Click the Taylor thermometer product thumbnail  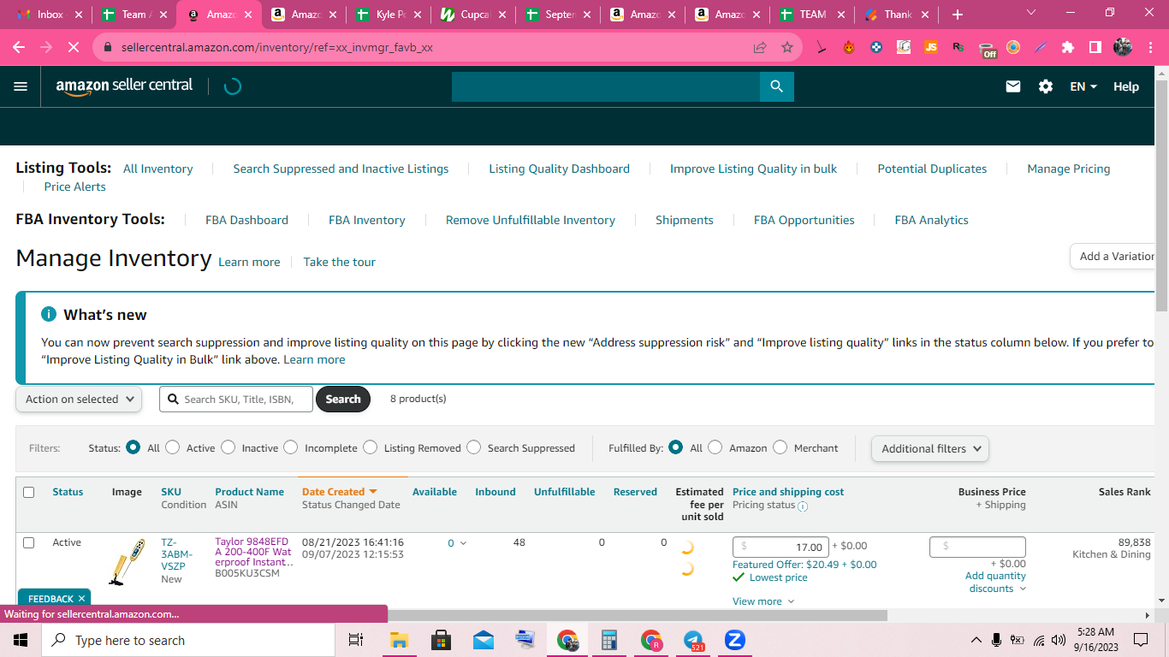[x=127, y=561]
